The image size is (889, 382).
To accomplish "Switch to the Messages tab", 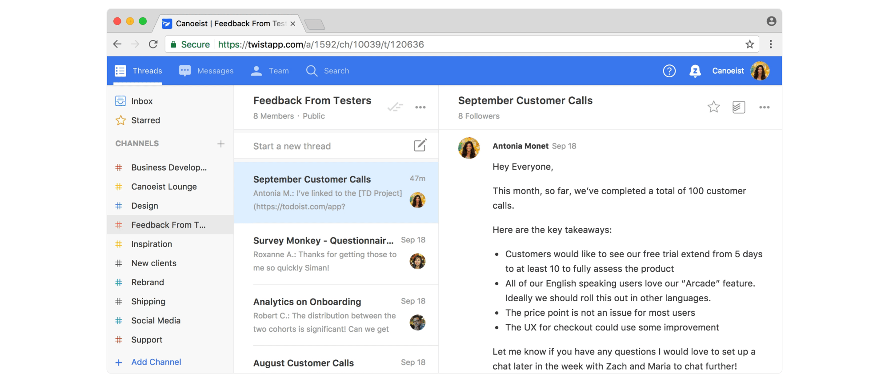I will click(x=207, y=71).
